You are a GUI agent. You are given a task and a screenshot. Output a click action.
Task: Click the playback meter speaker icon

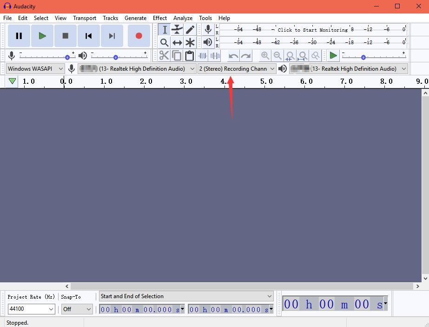click(208, 42)
